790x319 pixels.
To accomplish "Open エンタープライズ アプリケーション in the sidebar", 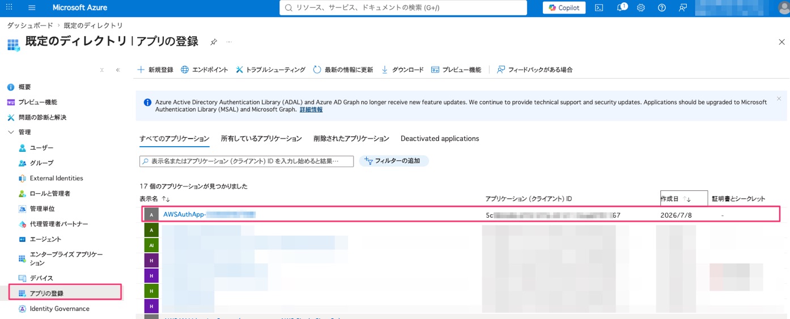I will [67, 258].
